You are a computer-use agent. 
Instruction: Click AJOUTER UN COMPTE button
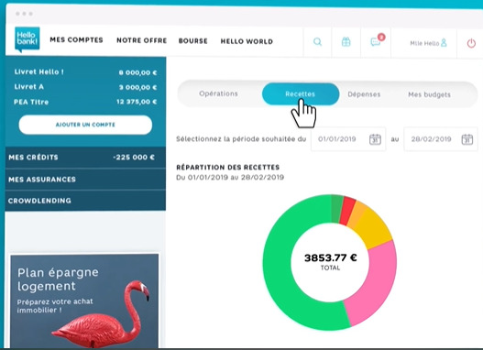(x=85, y=125)
